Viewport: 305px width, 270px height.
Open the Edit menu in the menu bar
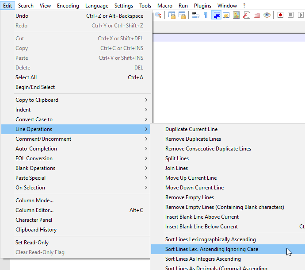pos(8,6)
